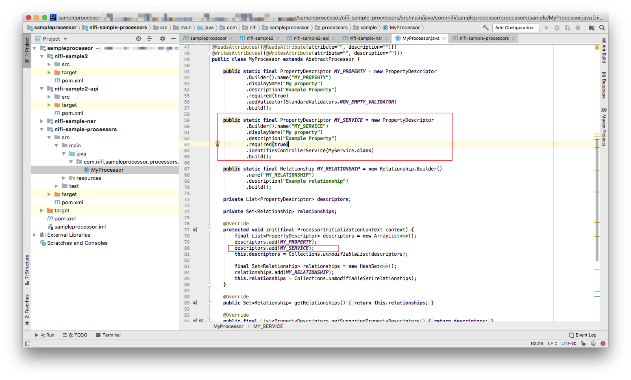Toggle the 2: Favorites tool window button
631x380 pixels.
[x=27, y=310]
